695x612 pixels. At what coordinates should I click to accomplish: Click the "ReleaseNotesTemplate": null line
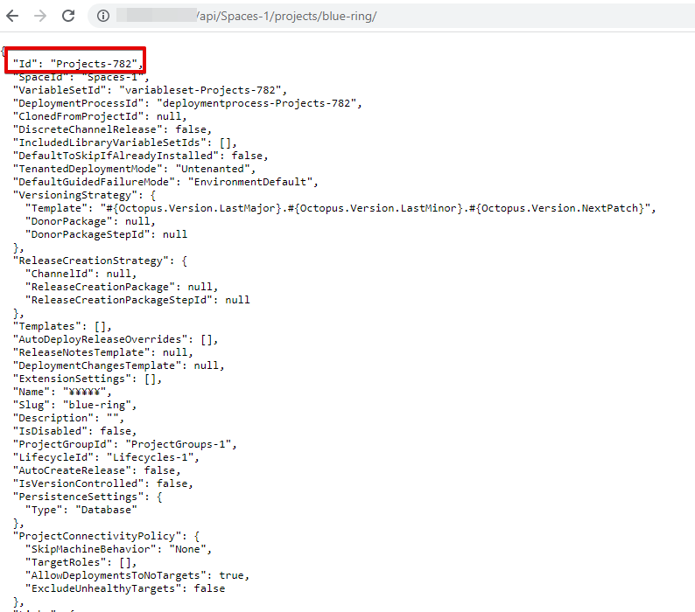point(103,352)
